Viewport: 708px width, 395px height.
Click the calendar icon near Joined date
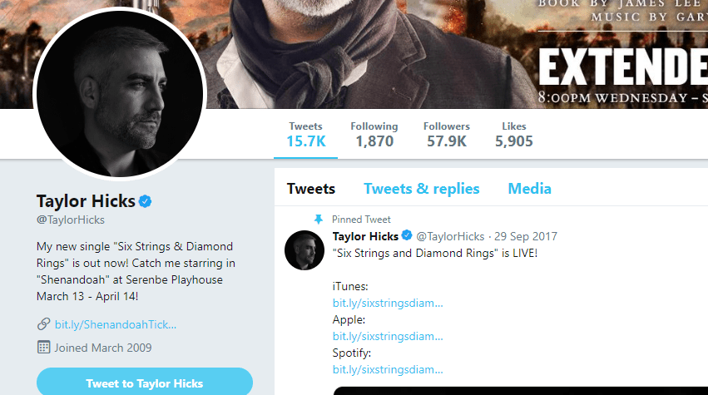(x=43, y=347)
